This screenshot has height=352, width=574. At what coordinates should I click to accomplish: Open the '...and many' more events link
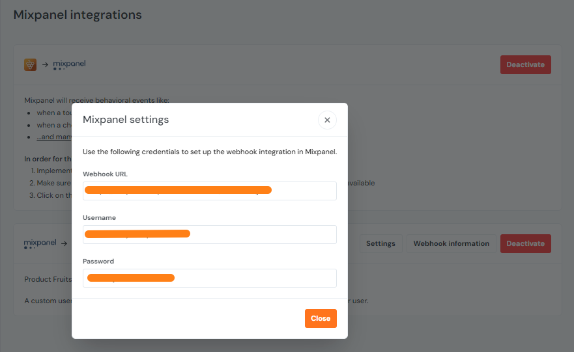(54, 137)
